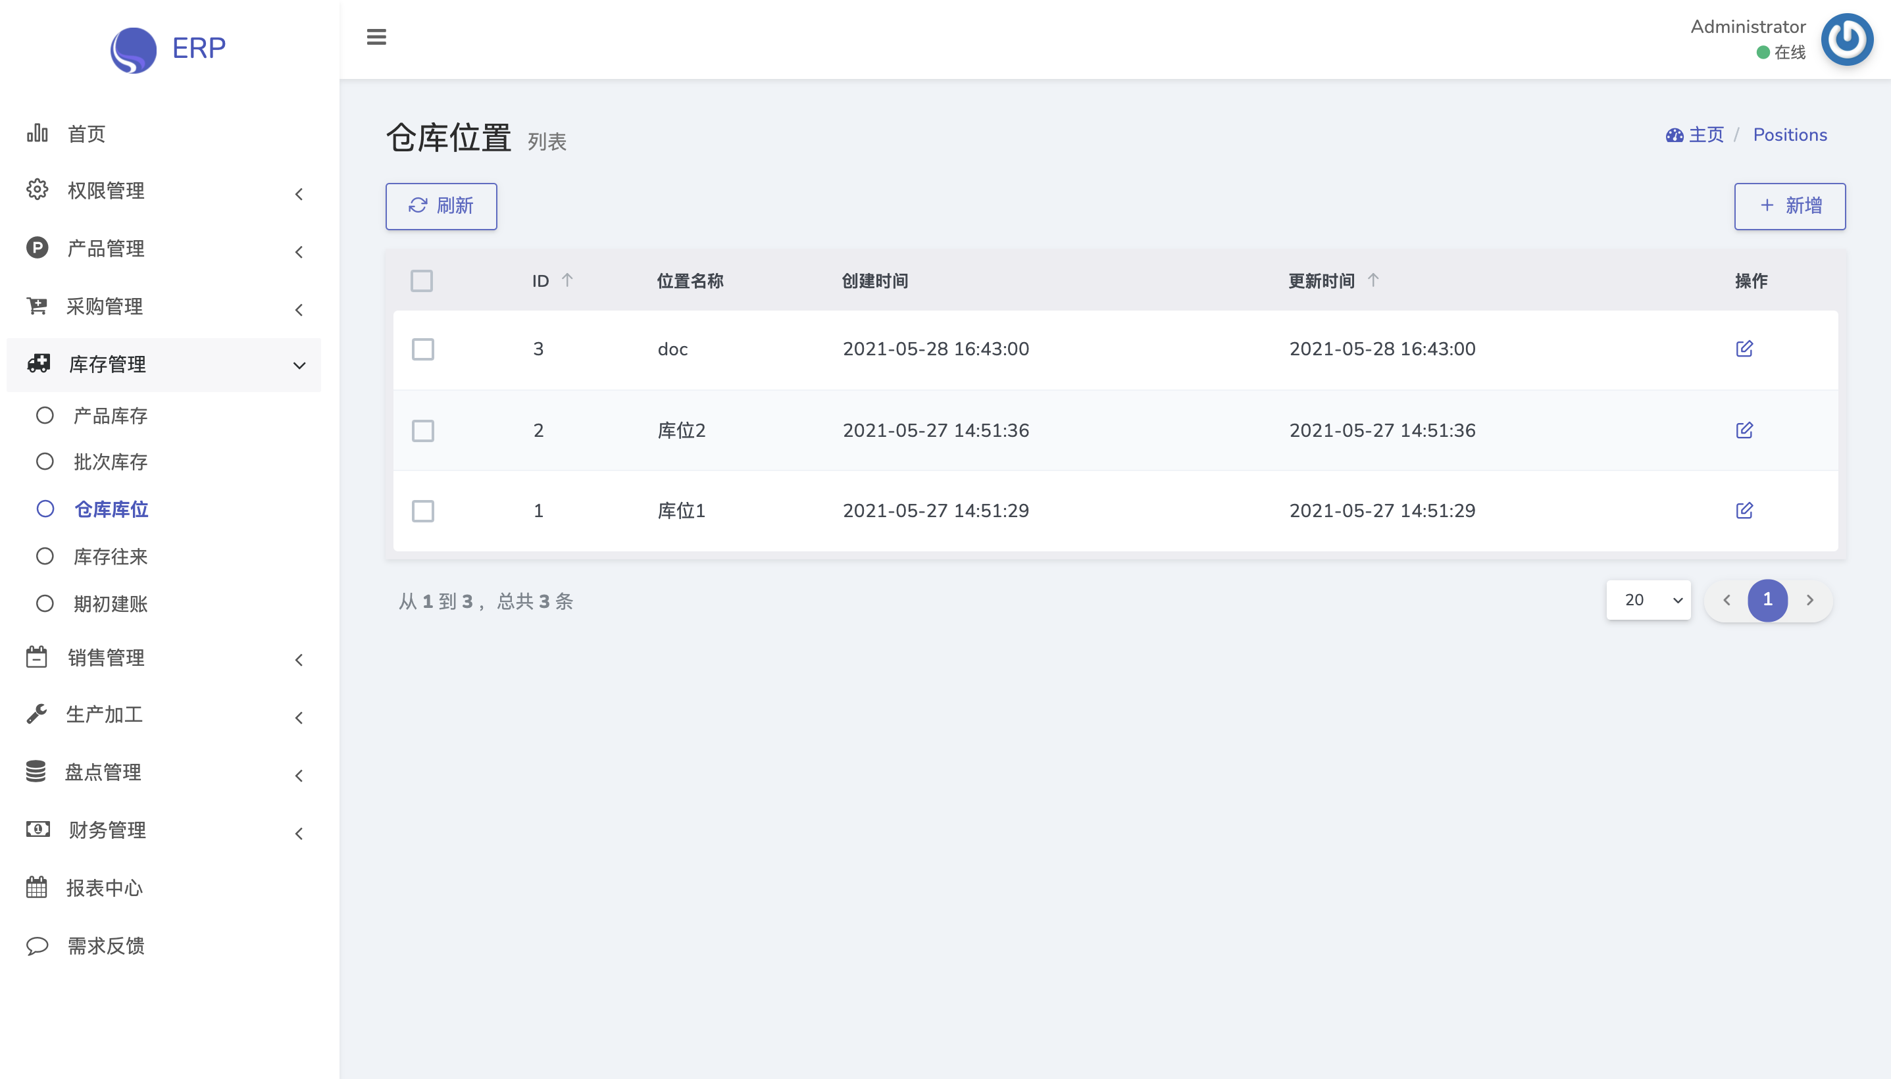Viewport: 1891px width, 1079px height.
Task: Click the 库位2 position name cell
Action: pos(681,430)
